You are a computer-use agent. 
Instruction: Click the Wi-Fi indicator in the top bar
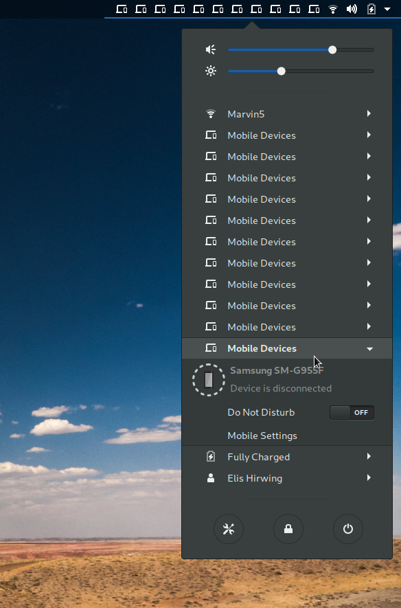(332, 9)
